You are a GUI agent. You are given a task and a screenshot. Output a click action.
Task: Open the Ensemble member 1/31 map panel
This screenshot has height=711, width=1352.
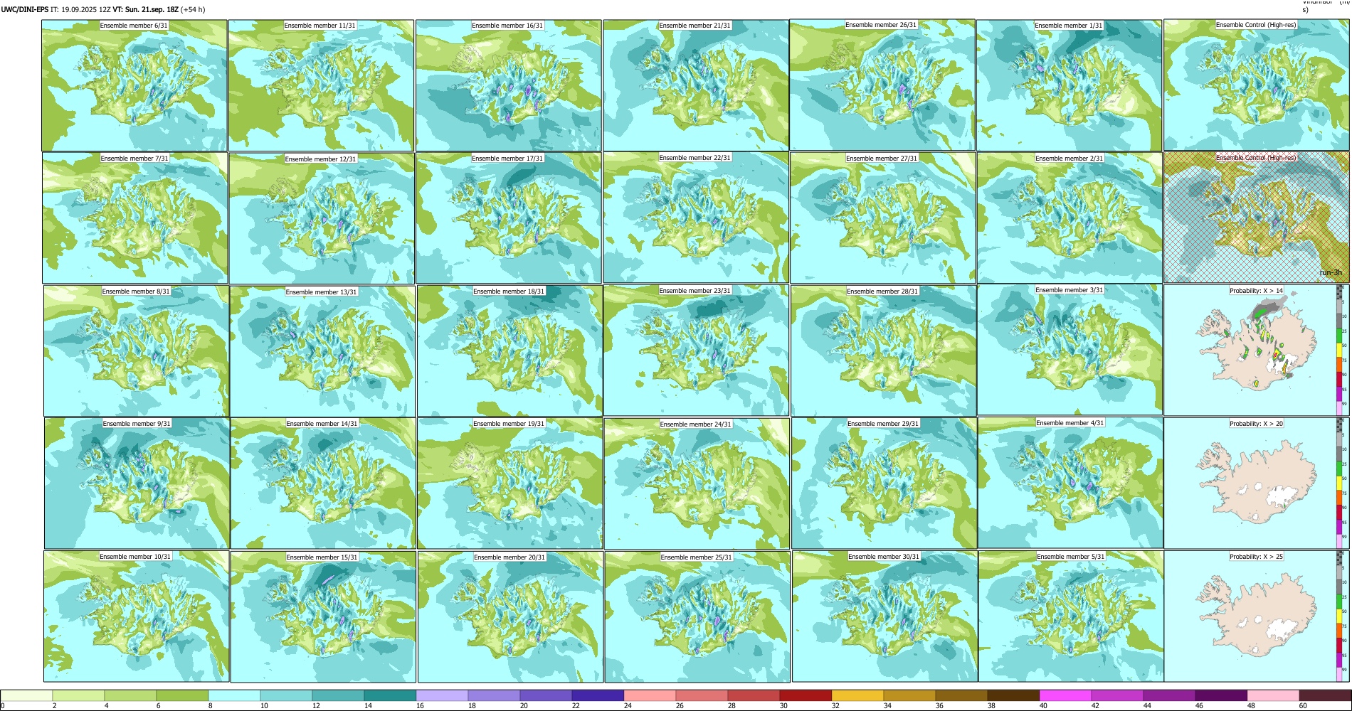1069,85
